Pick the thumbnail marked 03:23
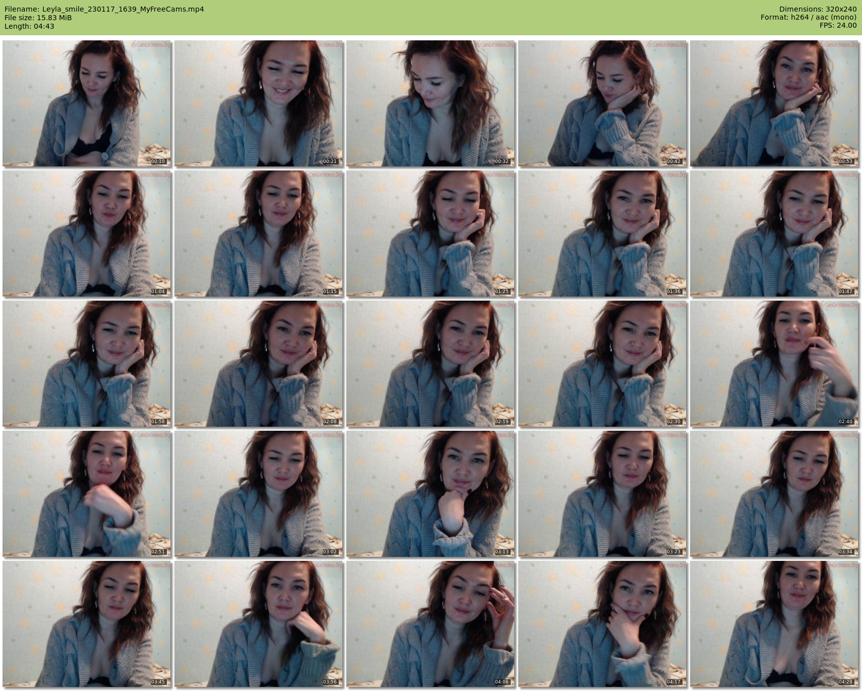 click(x=602, y=494)
